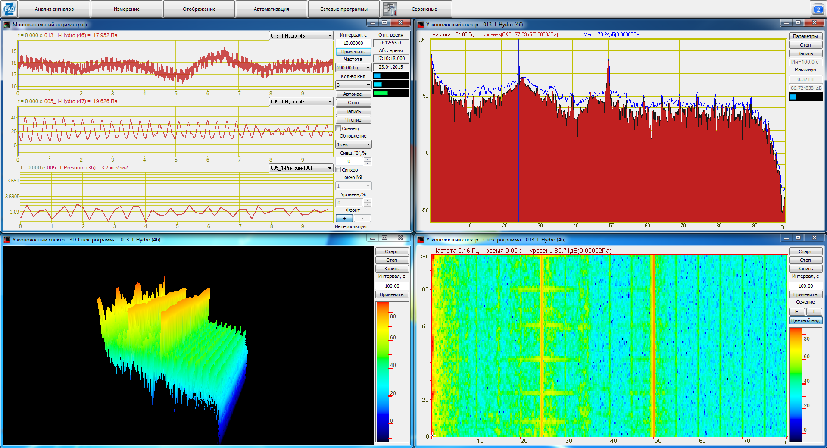The image size is (827, 448).
Task: Click the Спектрограмма window title icon
Action: pos(421,240)
